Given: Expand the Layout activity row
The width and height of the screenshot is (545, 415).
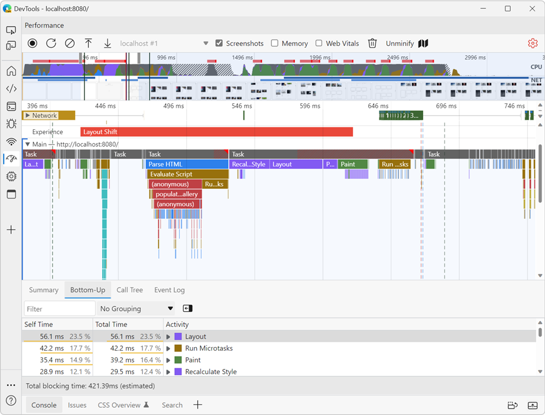Looking at the screenshot, I should [x=168, y=336].
